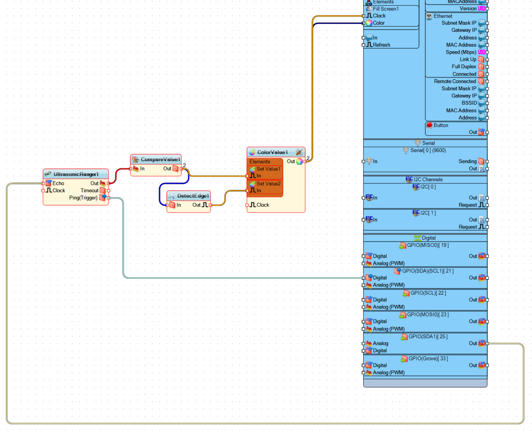This screenshot has height=431, width=532.
Task: Click the GPIO(SDA1)[25] Out pin
Action: pyautogui.click(x=487, y=343)
